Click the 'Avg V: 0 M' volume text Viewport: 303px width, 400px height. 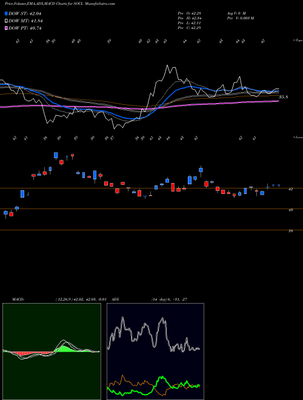[x=236, y=13]
